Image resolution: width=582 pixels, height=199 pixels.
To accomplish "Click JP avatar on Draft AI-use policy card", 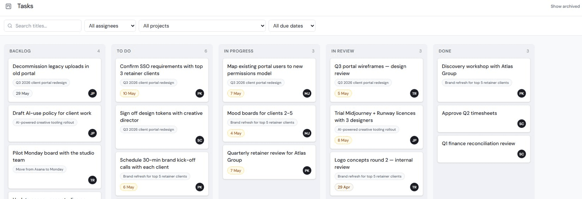I will (x=92, y=133).
